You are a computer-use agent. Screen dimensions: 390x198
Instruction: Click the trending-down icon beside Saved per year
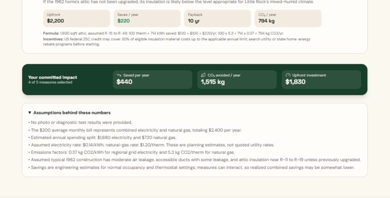[119, 75]
